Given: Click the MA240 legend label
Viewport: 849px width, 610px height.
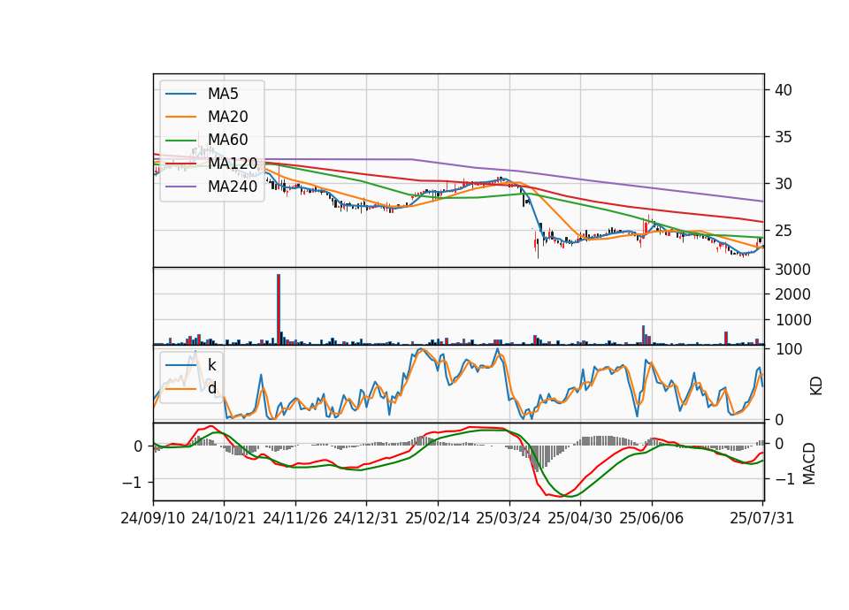Looking at the screenshot, I should [233, 187].
